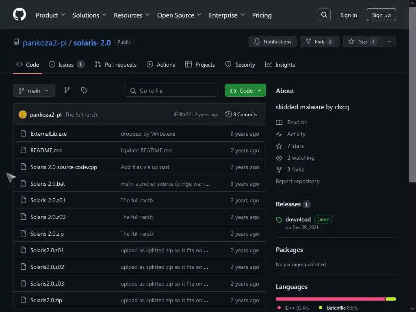The width and height of the screenshot is (416, 312).
Task: Click the repository icon before pankoza2-pl
Action: pos(16,42)
